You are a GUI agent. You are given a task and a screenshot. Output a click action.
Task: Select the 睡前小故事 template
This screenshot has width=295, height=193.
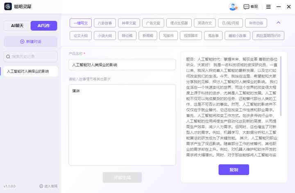[237, 36]
